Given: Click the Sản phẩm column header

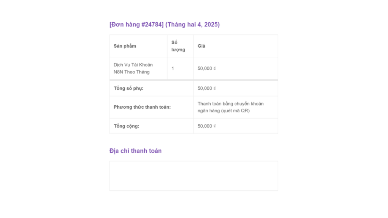Looking at the screenshot, I should (x=125, y=46).
